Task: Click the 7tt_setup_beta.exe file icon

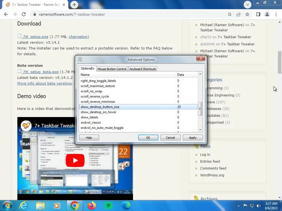Action: tap(20, 71)
